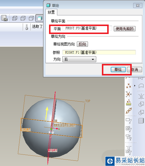This screenshot has height=166, width=145.
Task: Select the Merge tool icon just below Mirror
Action: 141,104
